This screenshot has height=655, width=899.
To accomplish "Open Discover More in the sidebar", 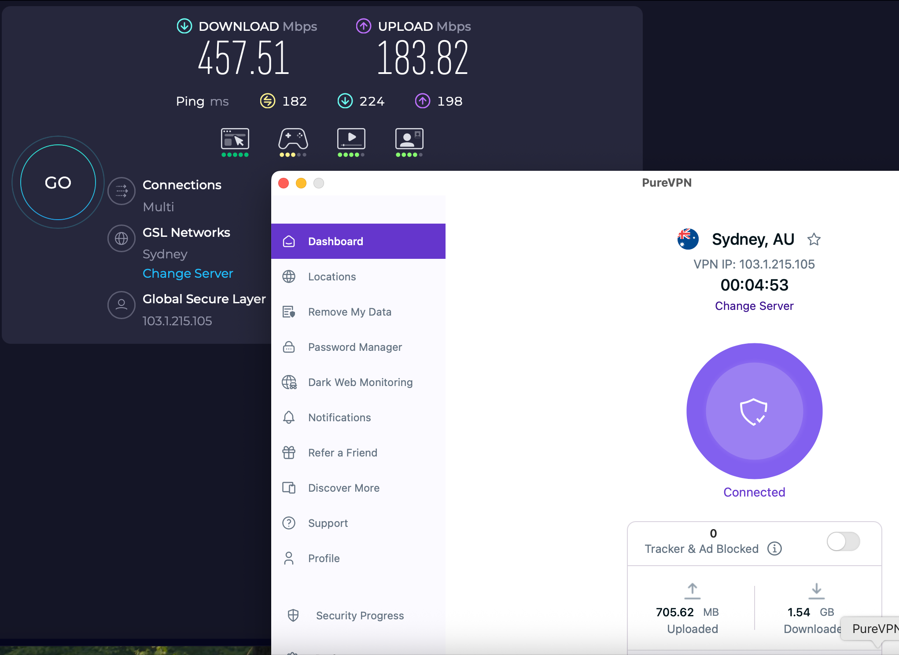I will [358, 488].
